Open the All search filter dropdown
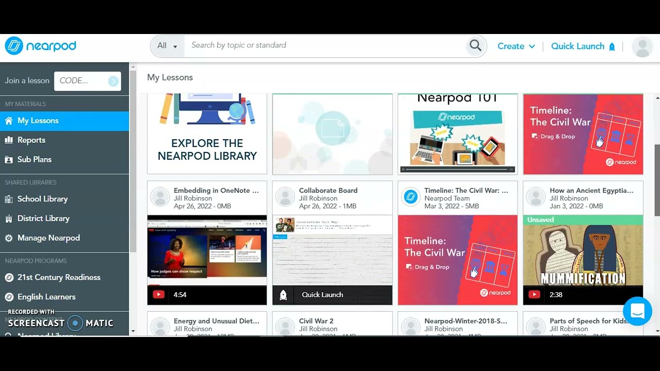Screen dimensions: 660x371 (167, 46)
